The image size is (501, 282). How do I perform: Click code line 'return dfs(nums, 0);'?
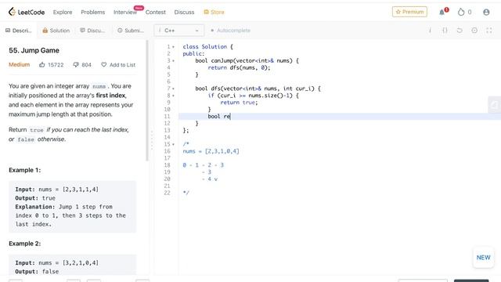coord(239,68)
